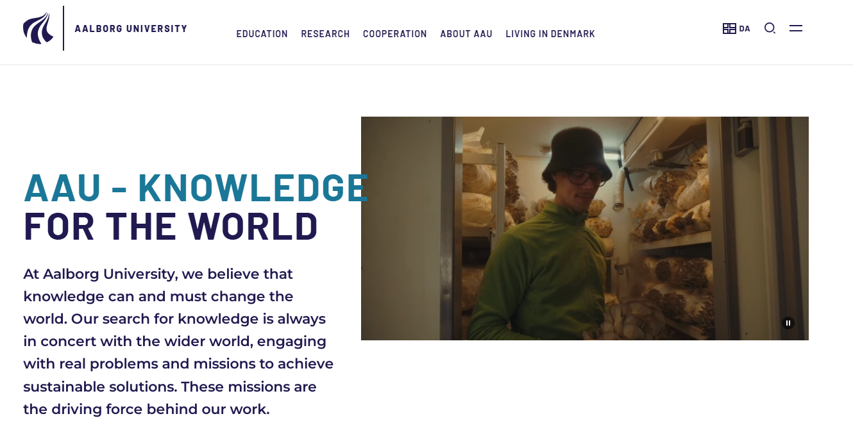Viewport: 853px width, 423px height.
Task: Select the AAU – KNOWLEDGE heading line
Action: (196, 187)
